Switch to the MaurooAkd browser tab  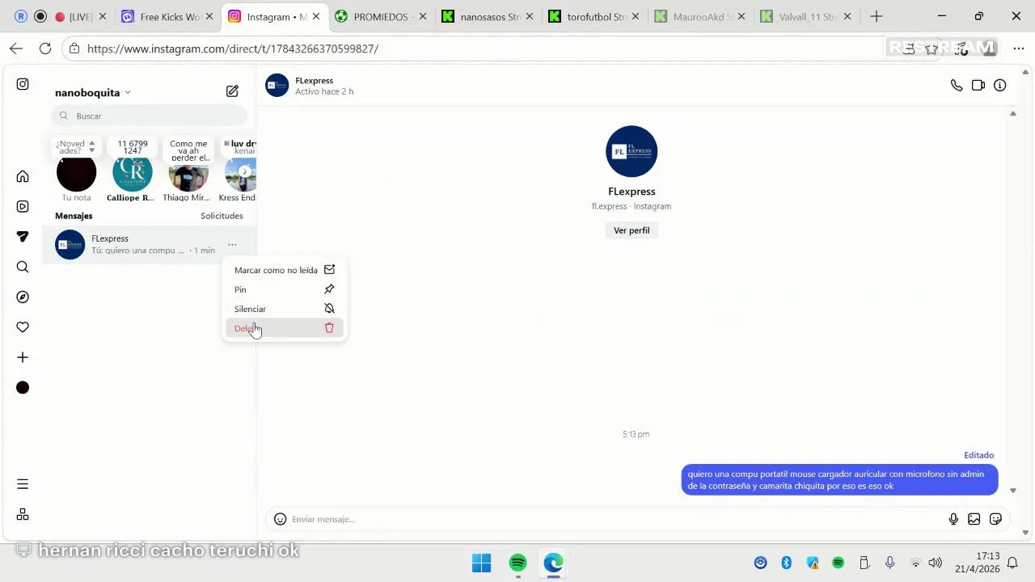(701, 16)
